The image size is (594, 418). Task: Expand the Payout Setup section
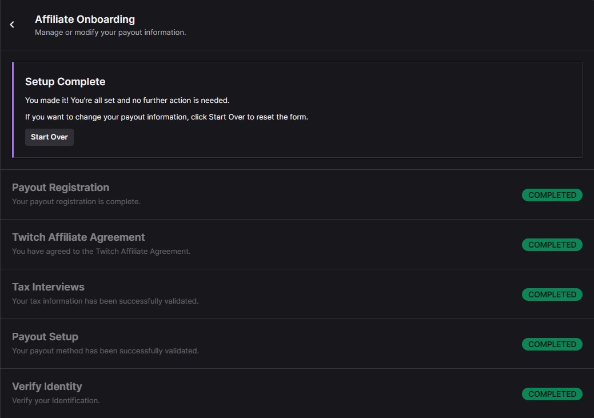tap(45, 337)
